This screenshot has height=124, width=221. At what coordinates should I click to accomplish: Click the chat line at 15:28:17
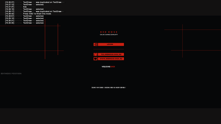coord(35,11)
